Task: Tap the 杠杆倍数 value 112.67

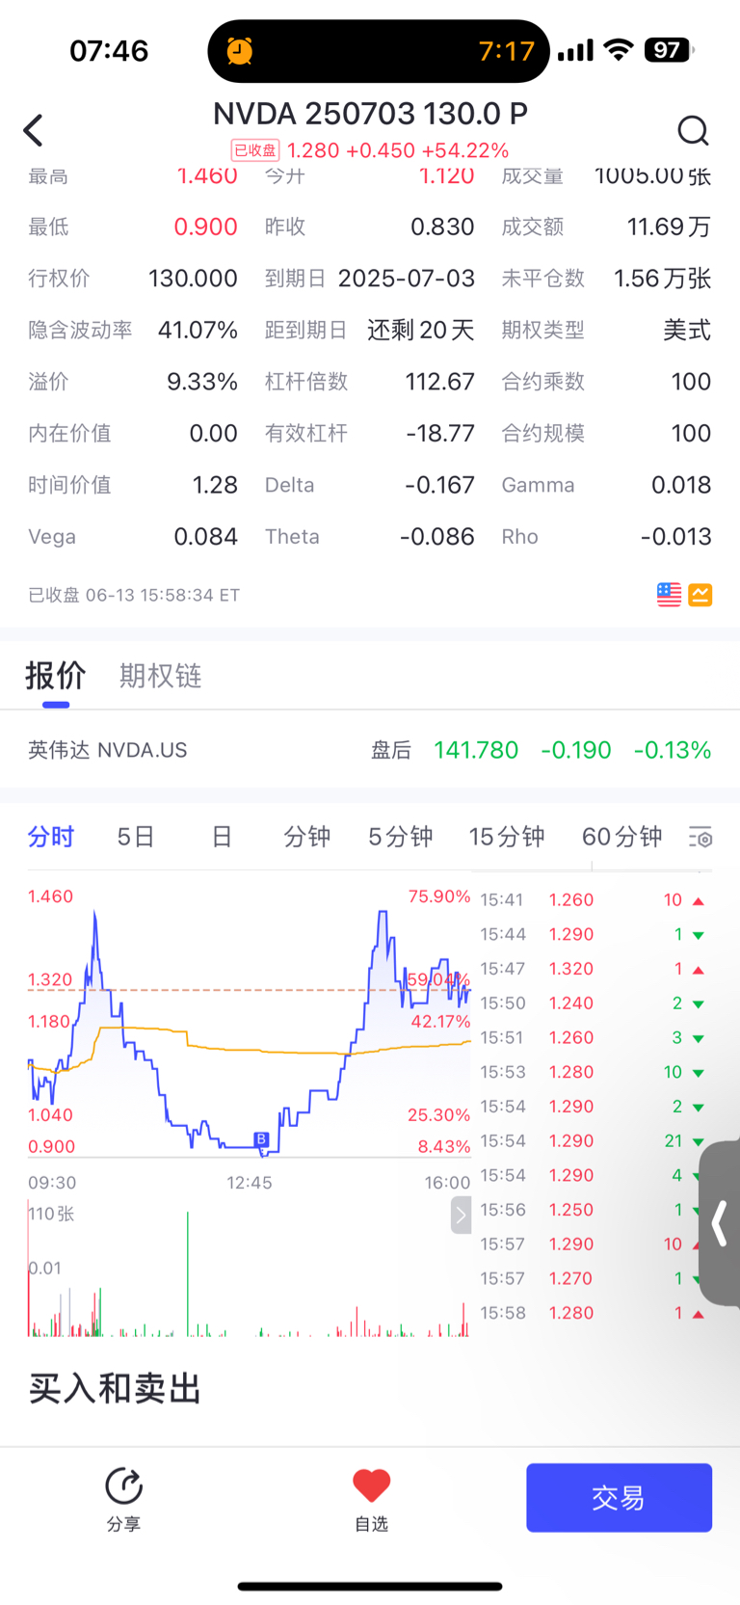Action: (x=440, y=382)
